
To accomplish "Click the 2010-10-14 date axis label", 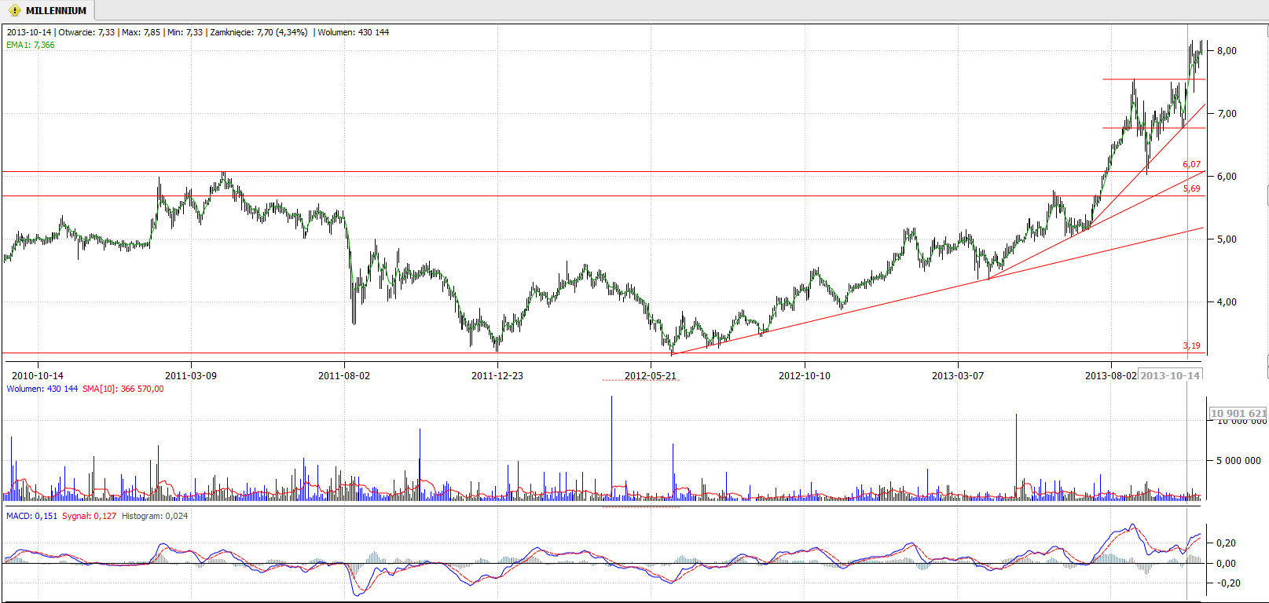I will (x=38, y=375).
